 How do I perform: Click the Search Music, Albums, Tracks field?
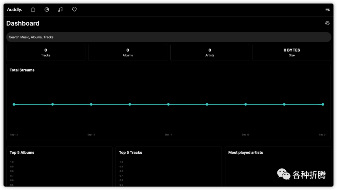[168, 37]
